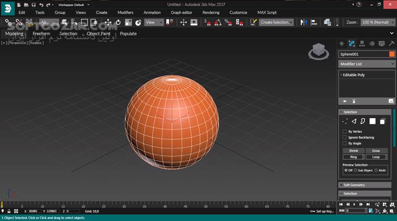Click the Bind to Space Warp icon
This screenshot has width=397, height=221.
[x=29, y=23]
